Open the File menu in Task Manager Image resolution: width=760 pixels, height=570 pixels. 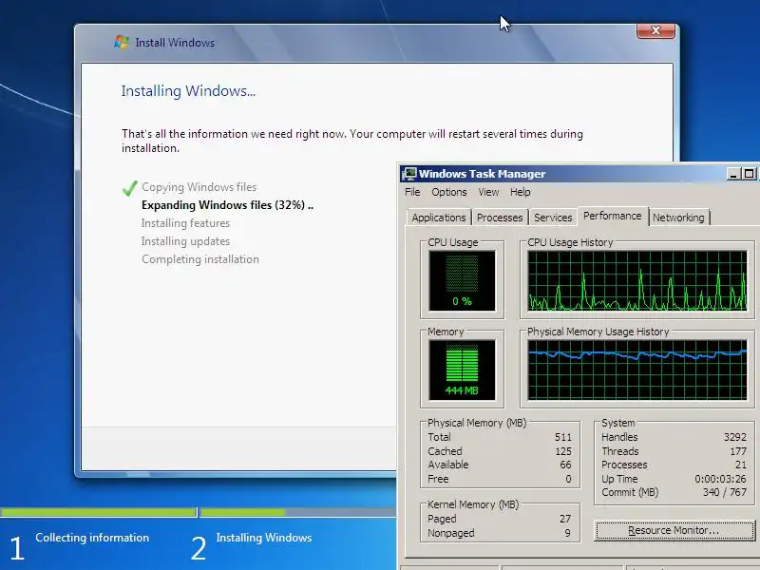(x=412, y=192)
